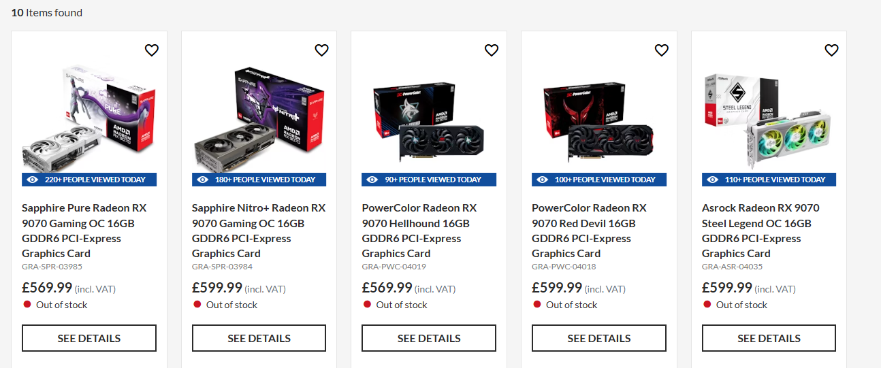Viewport: 881px width, 368px height.
Task: Open See Details for Red Devil card
Action: pos(599,338)
